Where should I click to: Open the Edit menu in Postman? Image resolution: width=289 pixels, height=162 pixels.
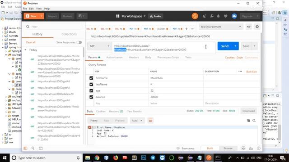pos(31,9)
